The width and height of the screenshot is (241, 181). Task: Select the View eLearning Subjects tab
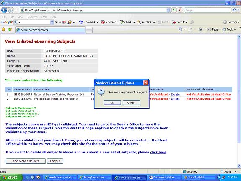coord(50,30)
